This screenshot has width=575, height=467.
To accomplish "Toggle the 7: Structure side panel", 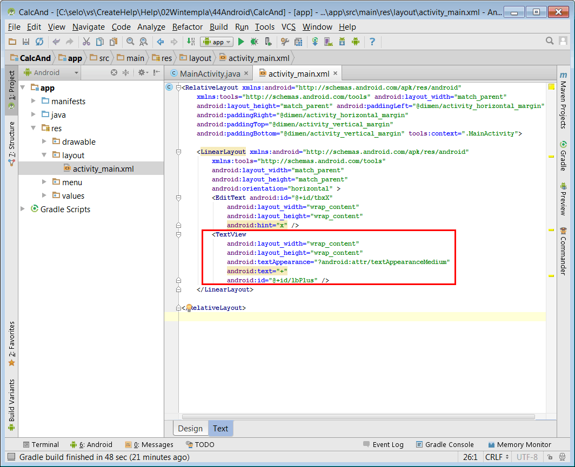I will point(12,143).
